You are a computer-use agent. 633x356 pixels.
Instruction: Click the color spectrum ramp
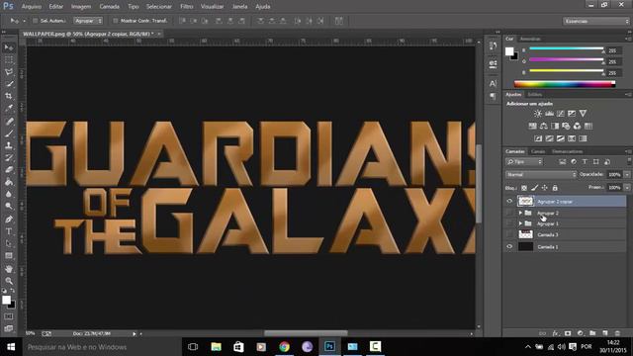[565, 84]
